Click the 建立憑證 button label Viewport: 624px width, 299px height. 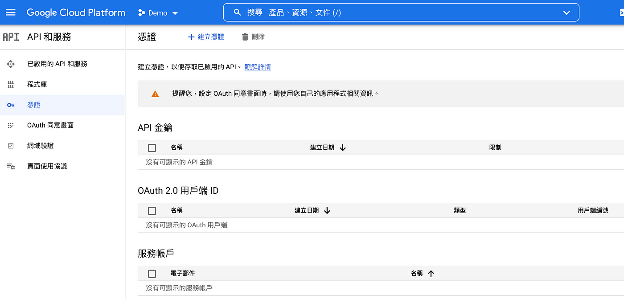(x=211, y=37)
